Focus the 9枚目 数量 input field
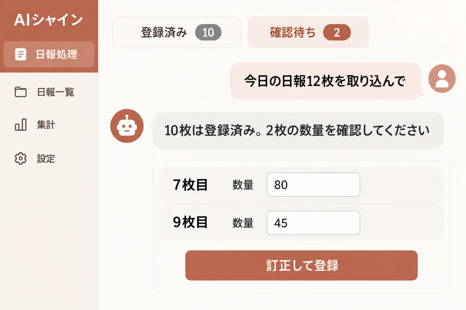Viewport: 466px width, 310px height. (x=313, y=223)
